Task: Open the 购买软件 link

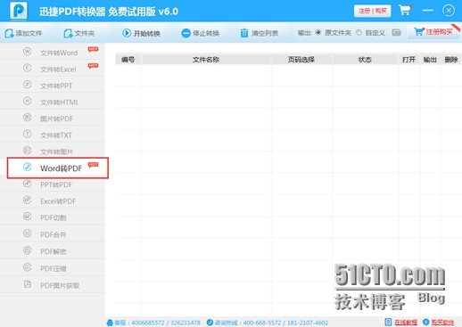Action: click(x=442, y=323)
